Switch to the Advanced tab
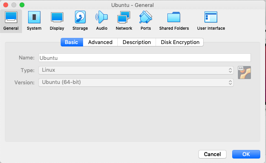Image resolution: width=266 pixels, height=163 pixels. 100,42
